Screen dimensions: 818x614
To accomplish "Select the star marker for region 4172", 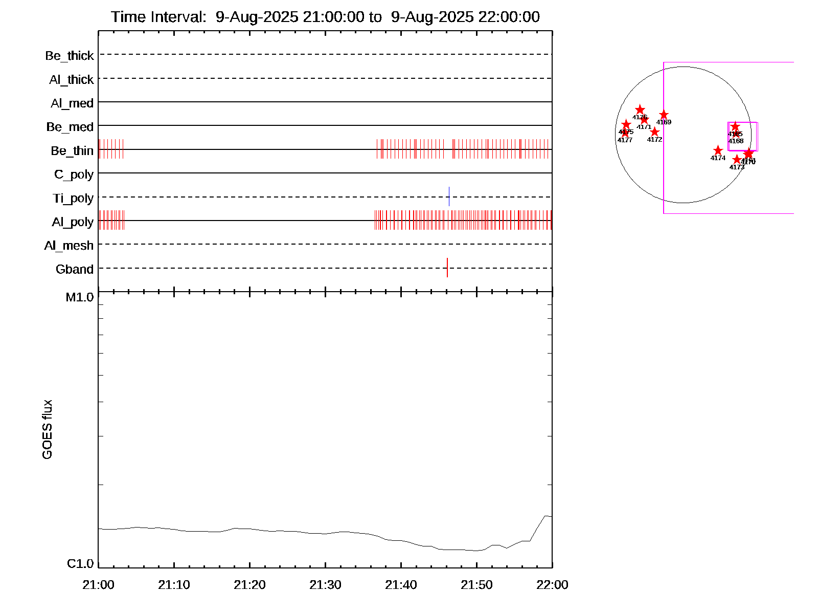I will click(x=654, y=132).
